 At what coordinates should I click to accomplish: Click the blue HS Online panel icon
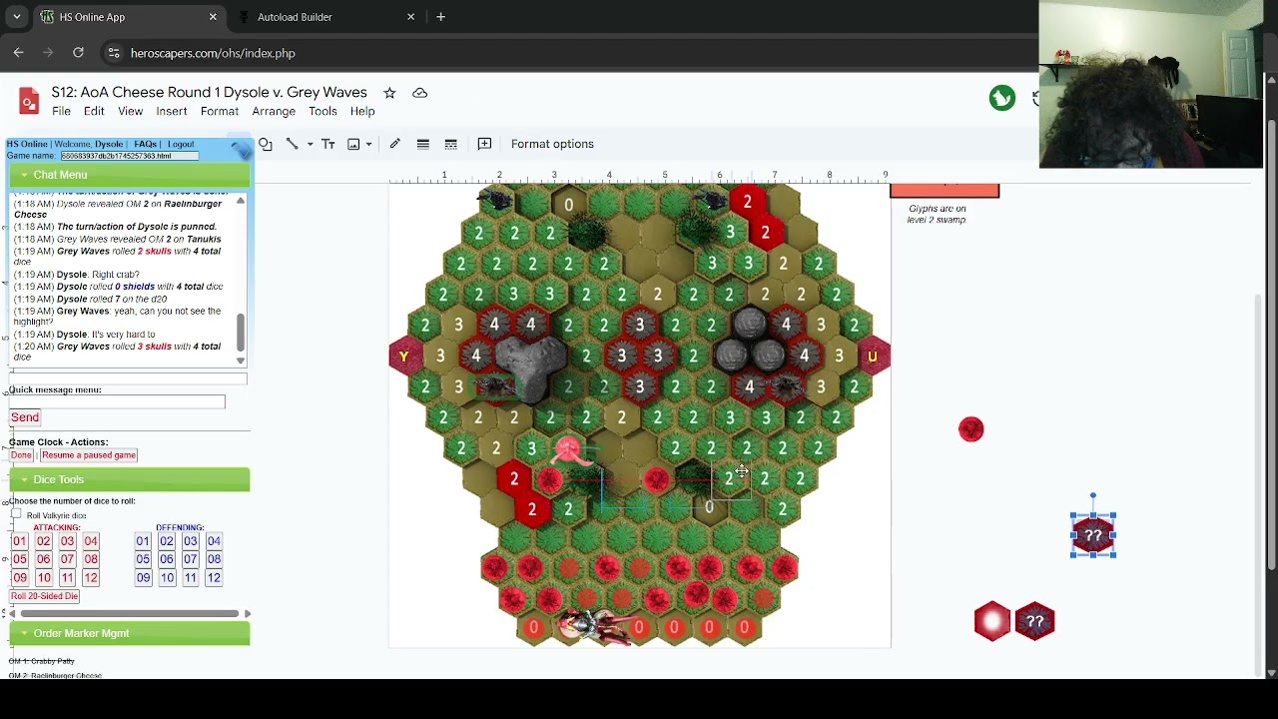241,151
